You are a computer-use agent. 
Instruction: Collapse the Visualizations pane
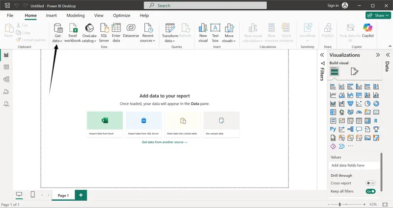(x=378, y=55)
